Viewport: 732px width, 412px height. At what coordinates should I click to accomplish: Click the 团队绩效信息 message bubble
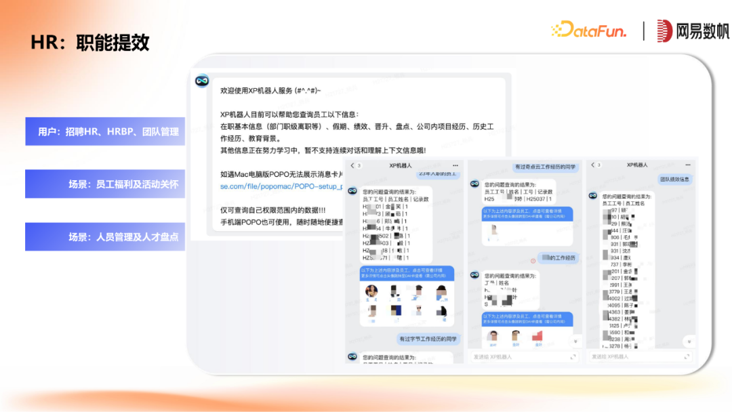point(674,179)
